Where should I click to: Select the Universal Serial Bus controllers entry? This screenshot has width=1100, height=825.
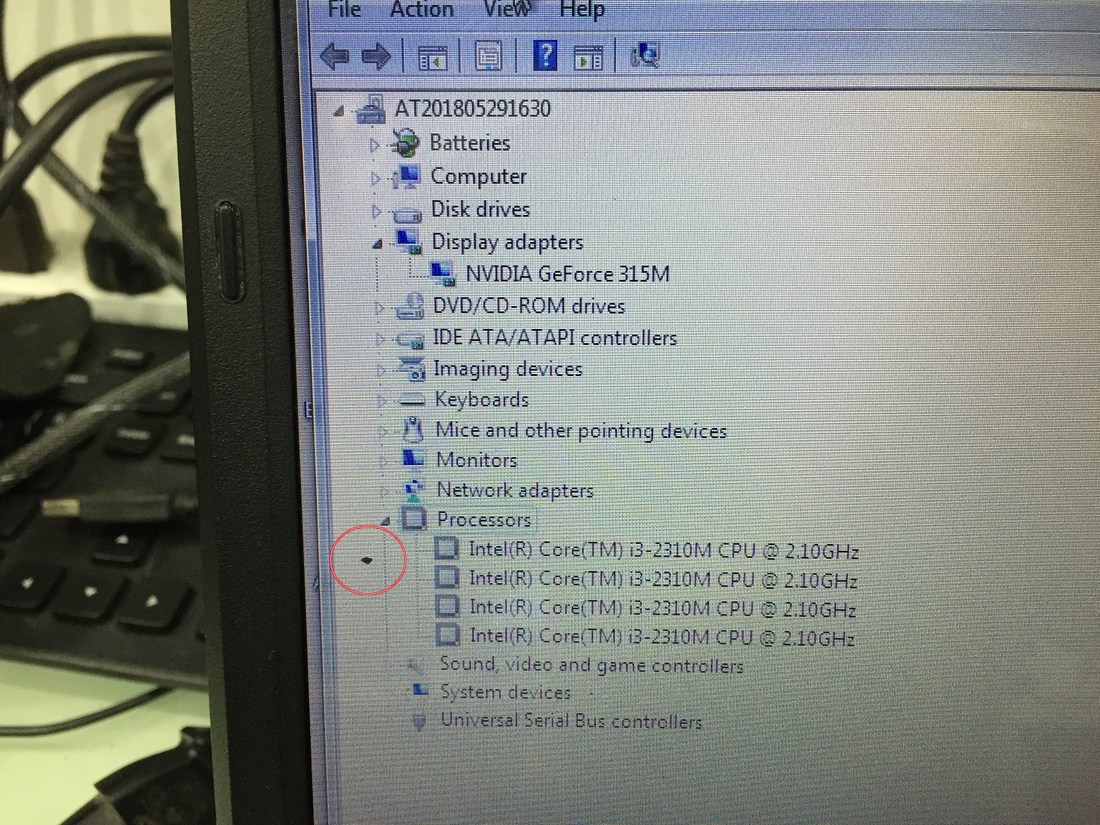tap(572, 721)
